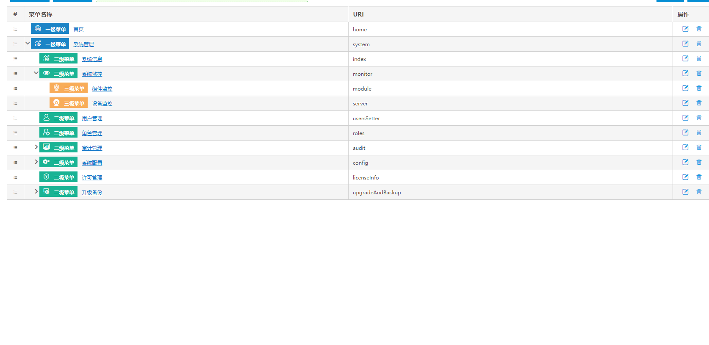Edit the 组件监控 module row
The height and width of the screenshot is (345, 709).
tap(685, 88)
